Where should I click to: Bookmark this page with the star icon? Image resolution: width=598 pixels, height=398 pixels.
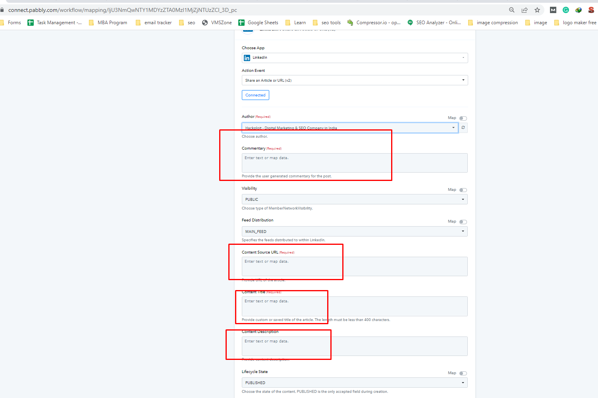point(537,10)
